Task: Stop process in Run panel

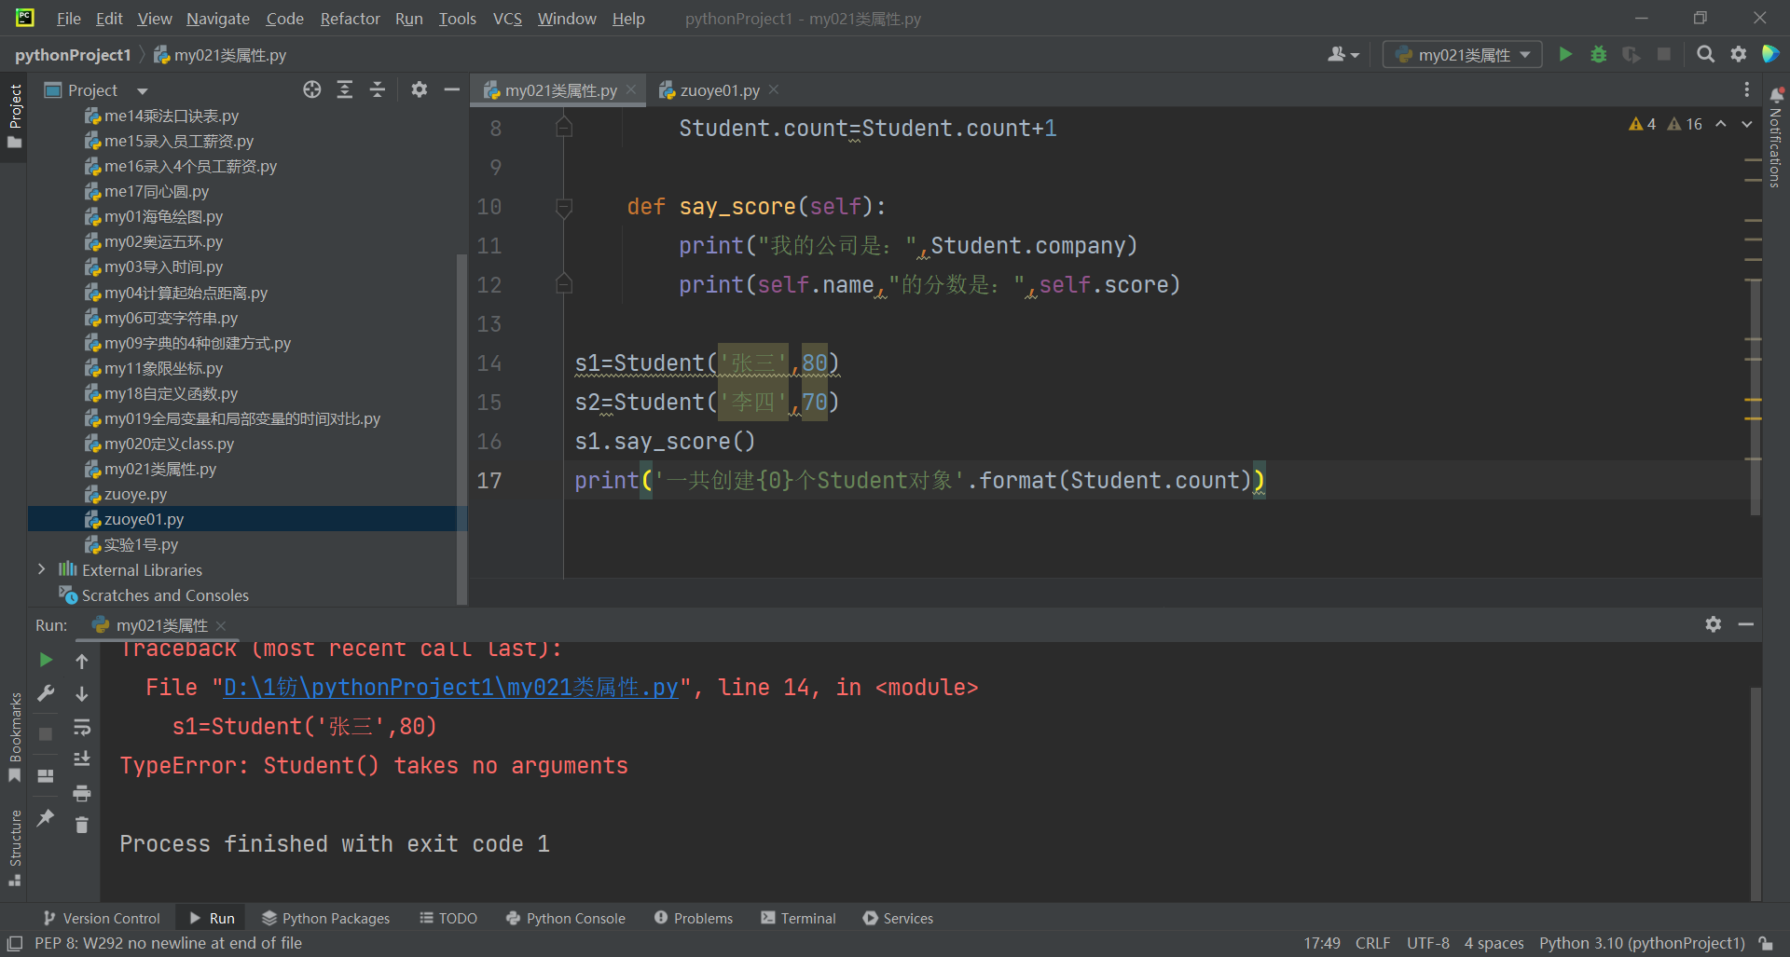Action: (x=46, y=734)
